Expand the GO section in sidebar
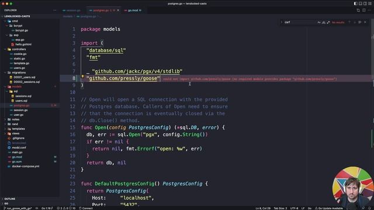 pos(6,204)
